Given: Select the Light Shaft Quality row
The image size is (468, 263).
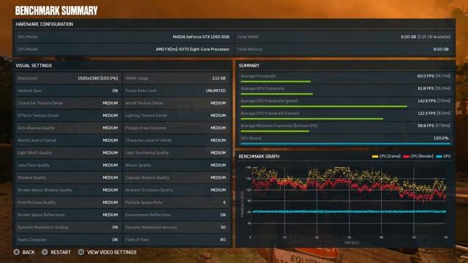Looking at the screenshot, I should tap(68, 153).
